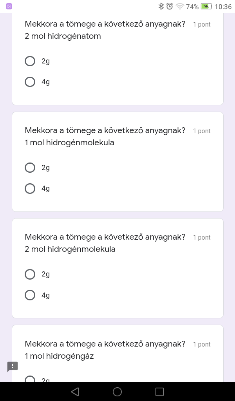235x401 pixels.
Task: Select 4g for 2 mol hidrogénatom
Action: (30, 82)
